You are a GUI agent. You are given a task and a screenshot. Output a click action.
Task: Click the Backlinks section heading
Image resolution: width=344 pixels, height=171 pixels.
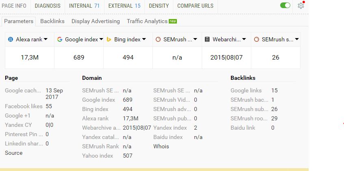[243, 78]
